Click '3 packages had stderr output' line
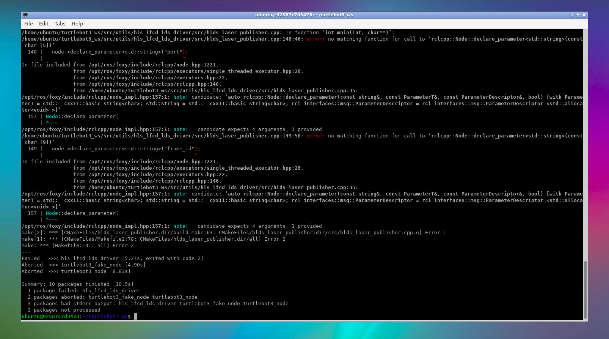This screenshot has height=339, width=609. [x=158, y=304]
